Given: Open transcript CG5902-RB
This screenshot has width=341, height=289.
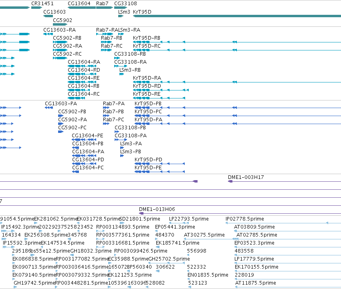Looking at the screenshot, I should point(67,38).
